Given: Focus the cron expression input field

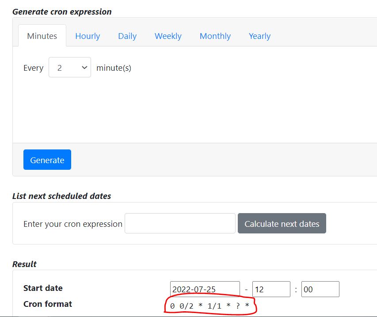Looking at the screenshot, I should (180, 224).
